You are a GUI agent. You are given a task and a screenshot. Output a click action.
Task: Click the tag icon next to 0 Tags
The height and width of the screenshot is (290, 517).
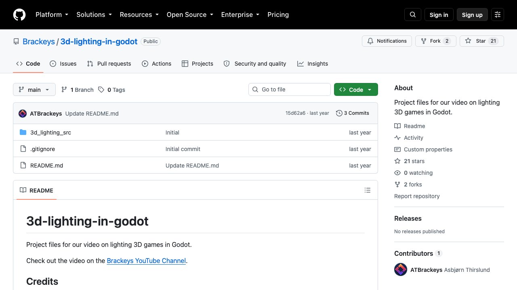tap(101, 90)
